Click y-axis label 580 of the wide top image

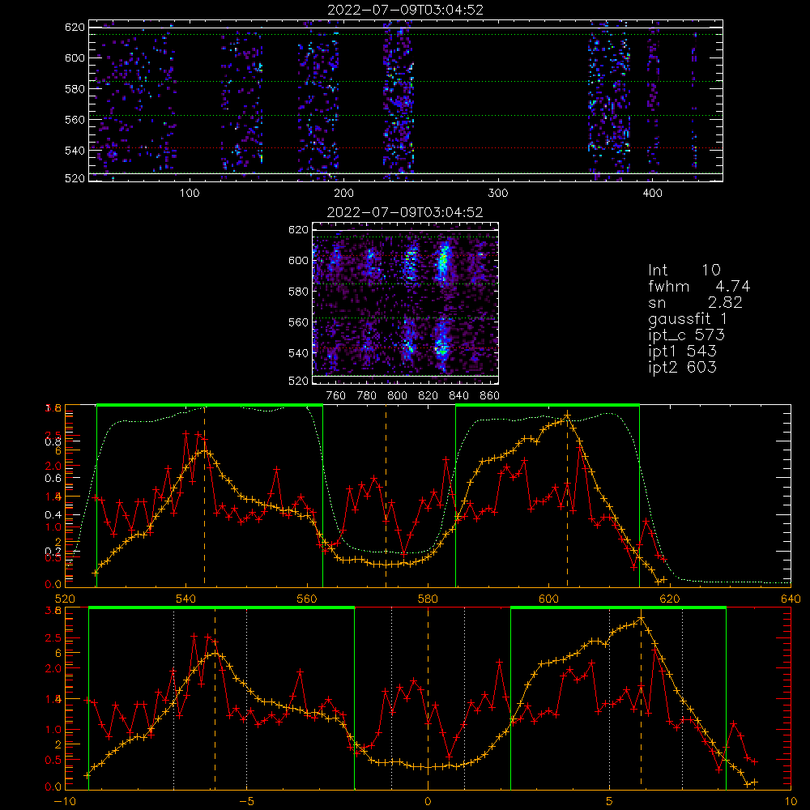coord(75,89)
